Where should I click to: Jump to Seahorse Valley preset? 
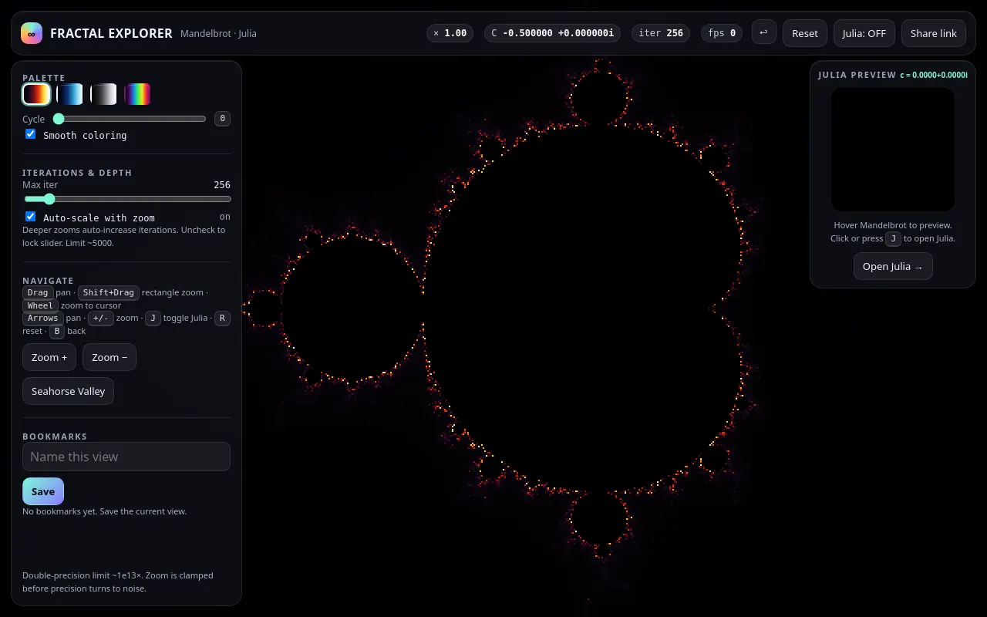point(69,391)
